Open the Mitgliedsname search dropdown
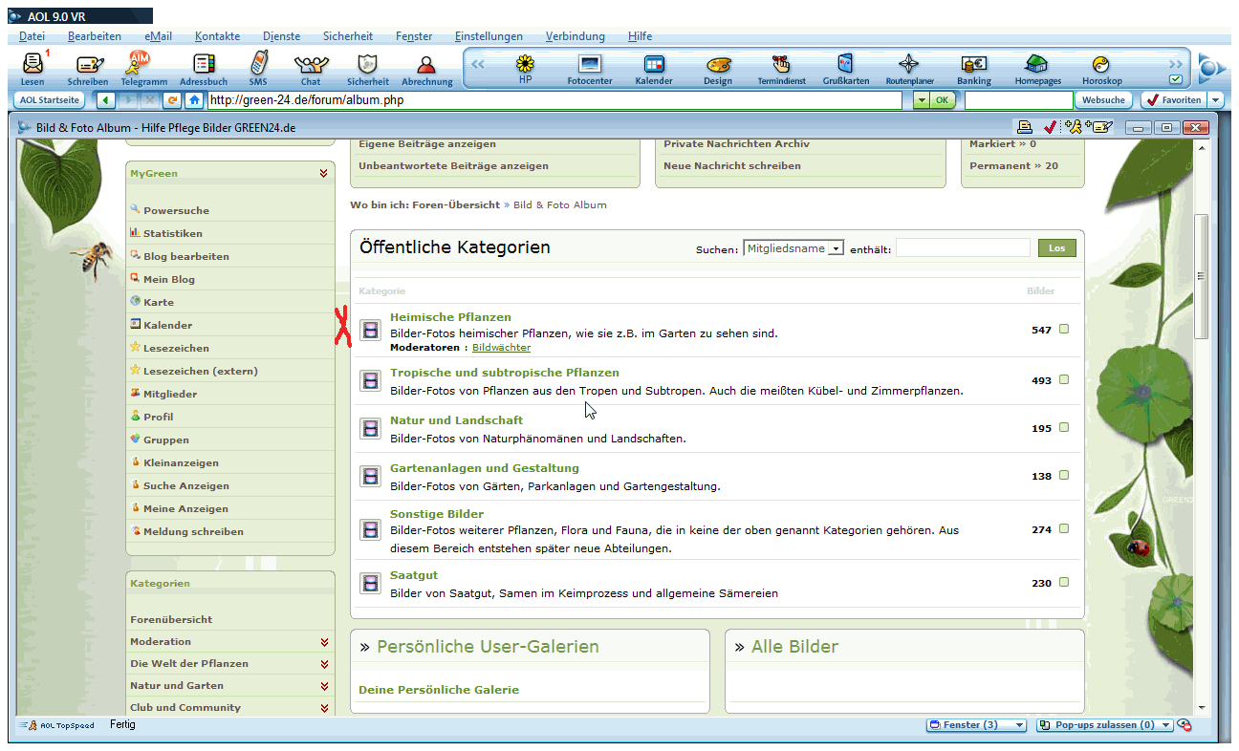Image resolution: width=1239 pixels, height=751 pixels. (x=836, y=248)
